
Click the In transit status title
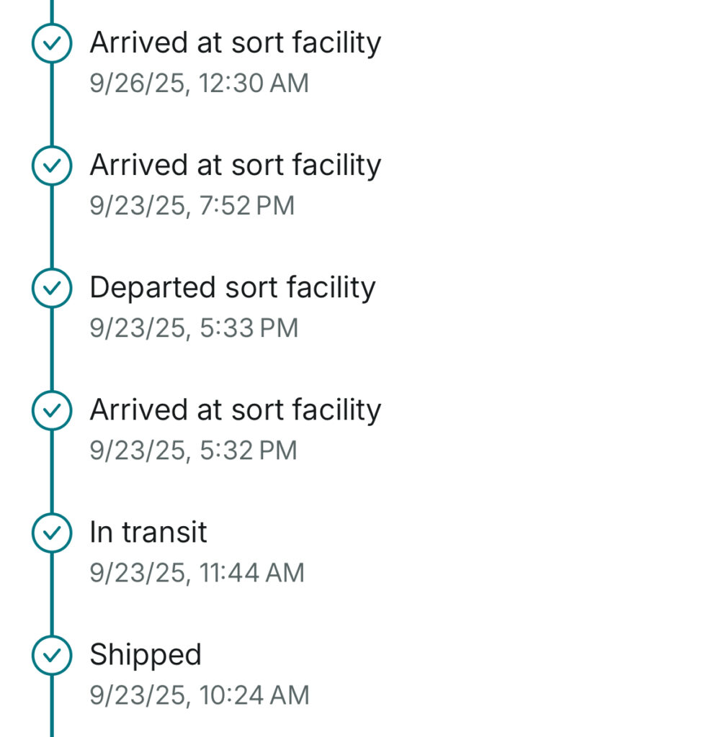tap(148, 533)
